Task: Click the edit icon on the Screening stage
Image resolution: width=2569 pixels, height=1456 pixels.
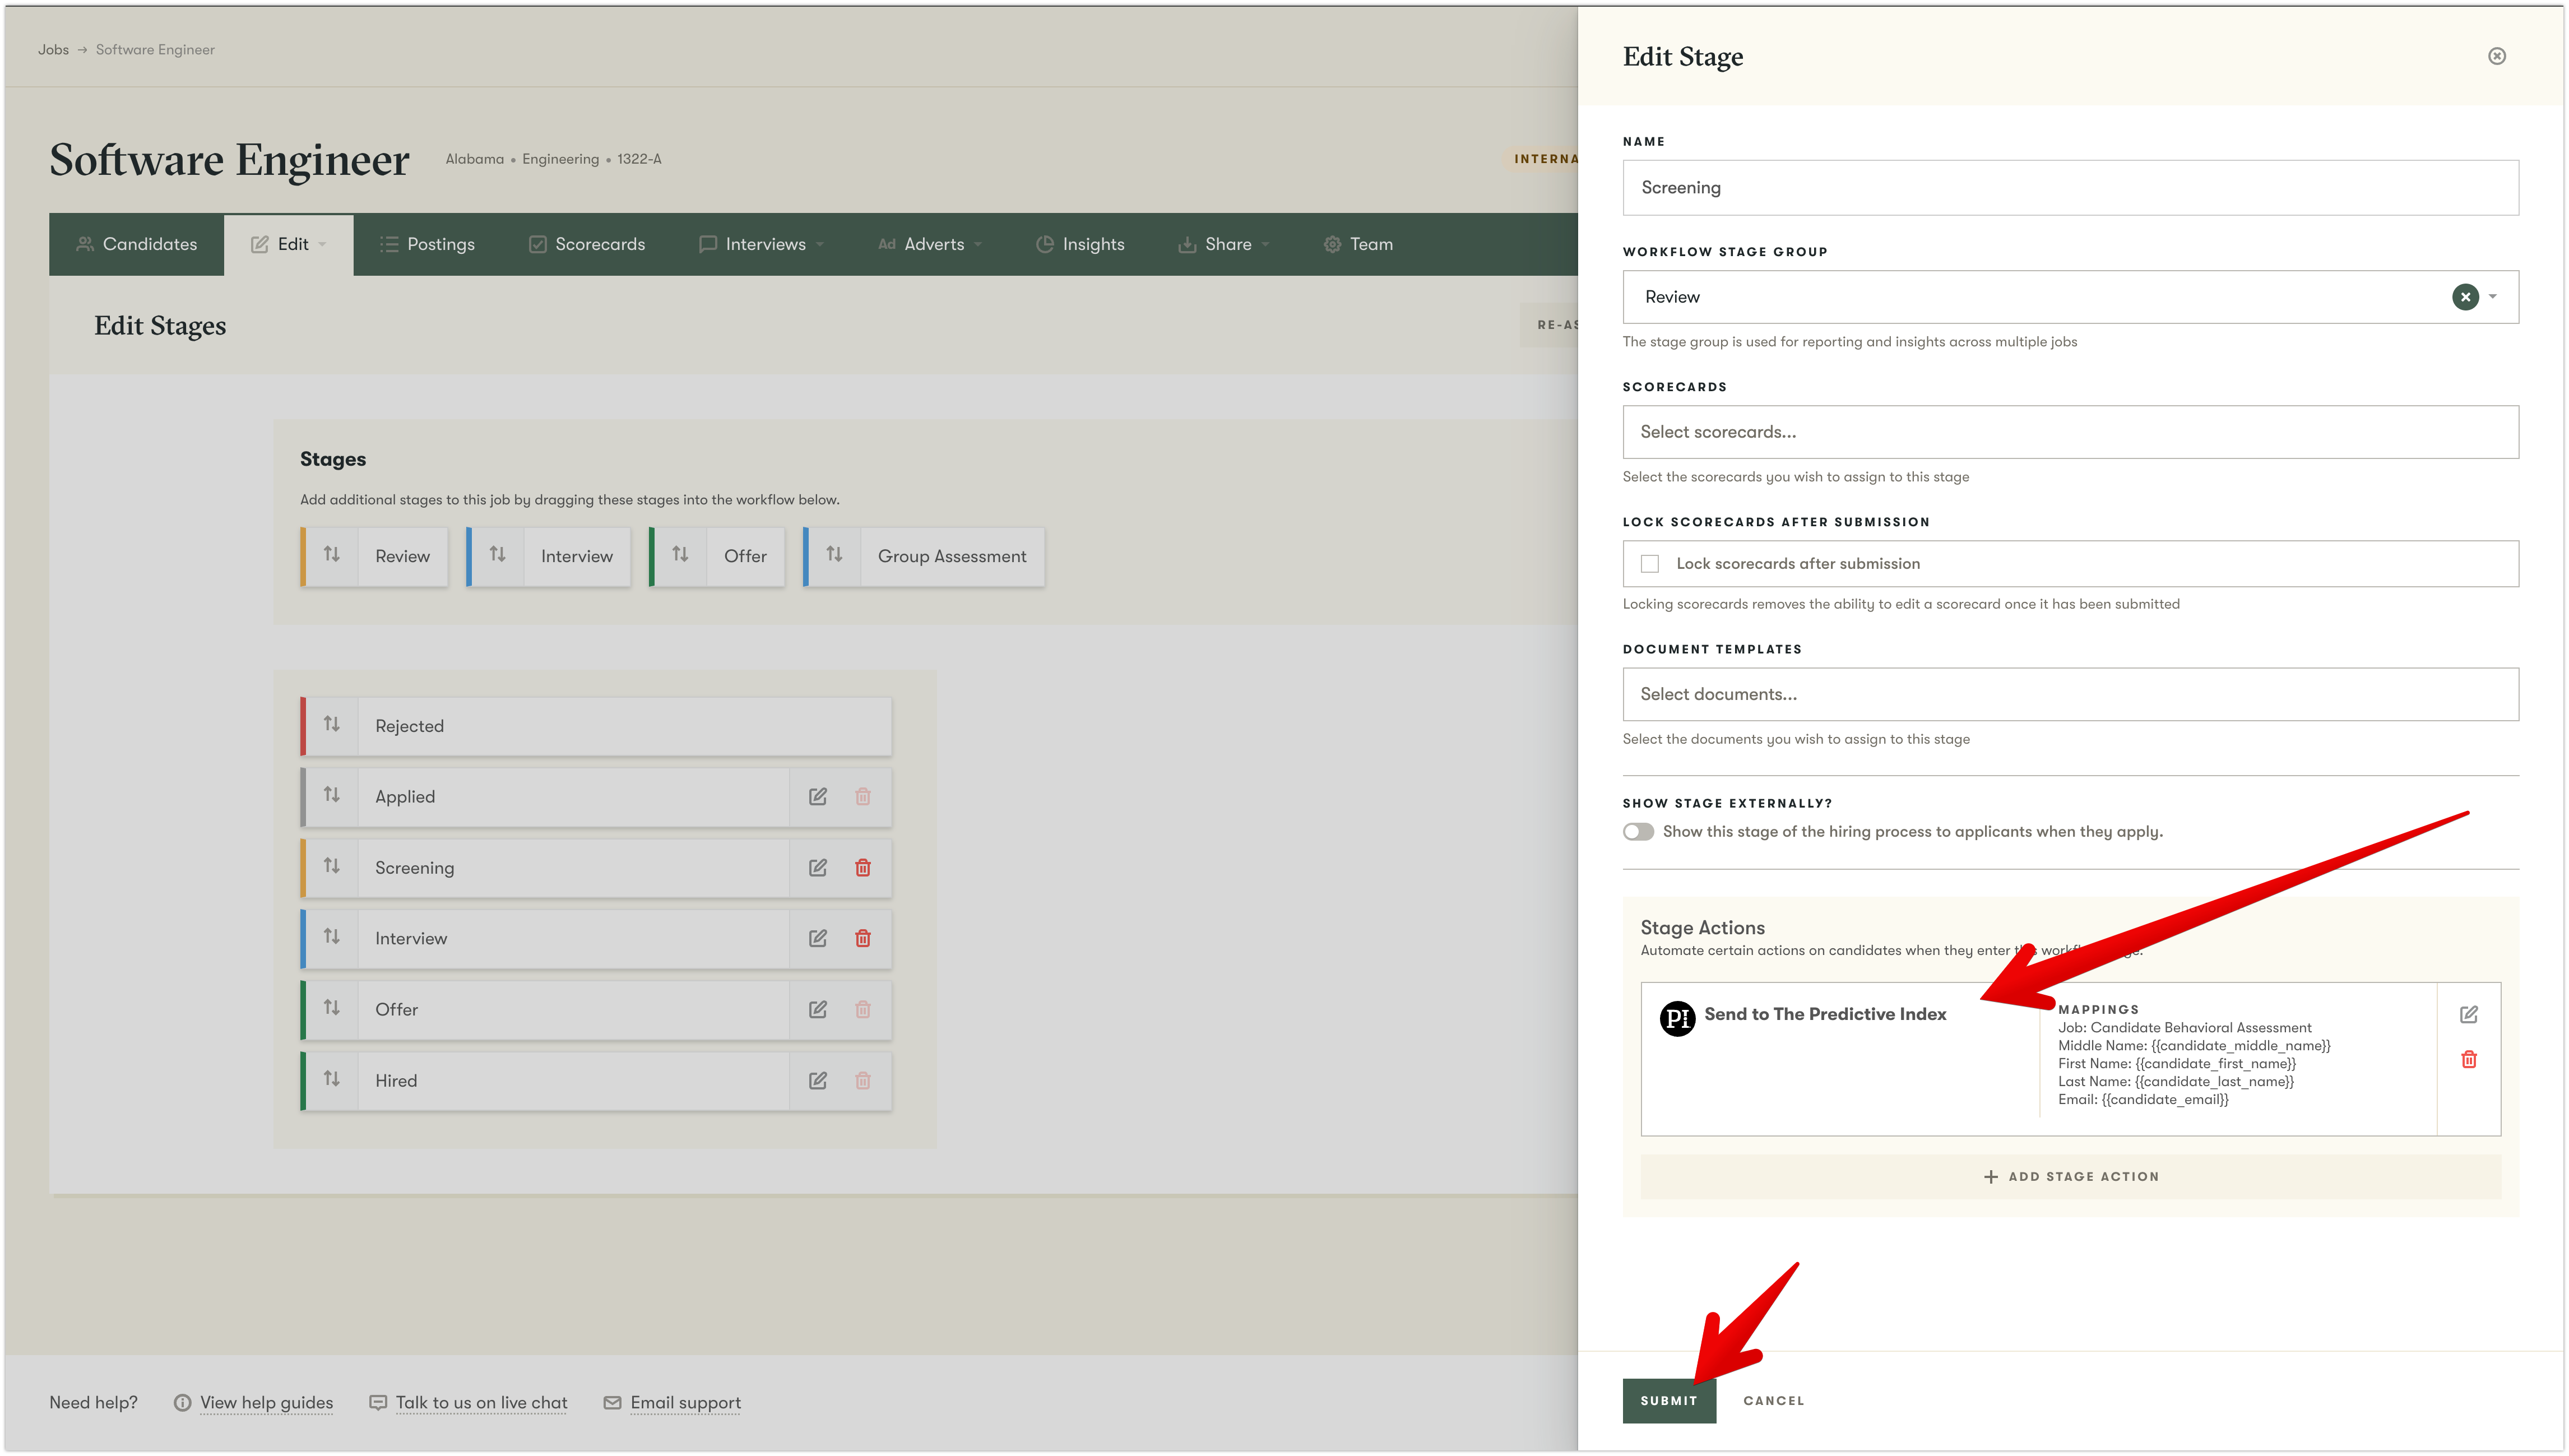Action: click(x=817, y=867)
